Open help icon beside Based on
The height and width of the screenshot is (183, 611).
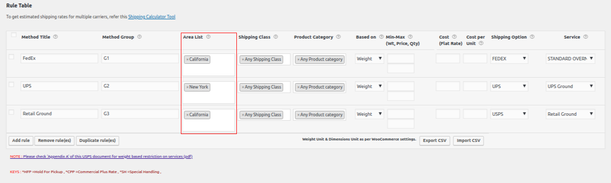pos(382,37)
